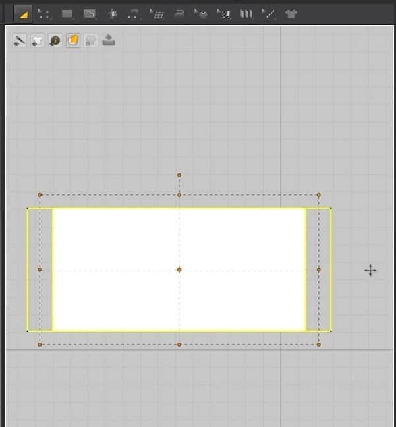Toggle the show pattern info icon
396x427 pixels.
pos(55,41)
